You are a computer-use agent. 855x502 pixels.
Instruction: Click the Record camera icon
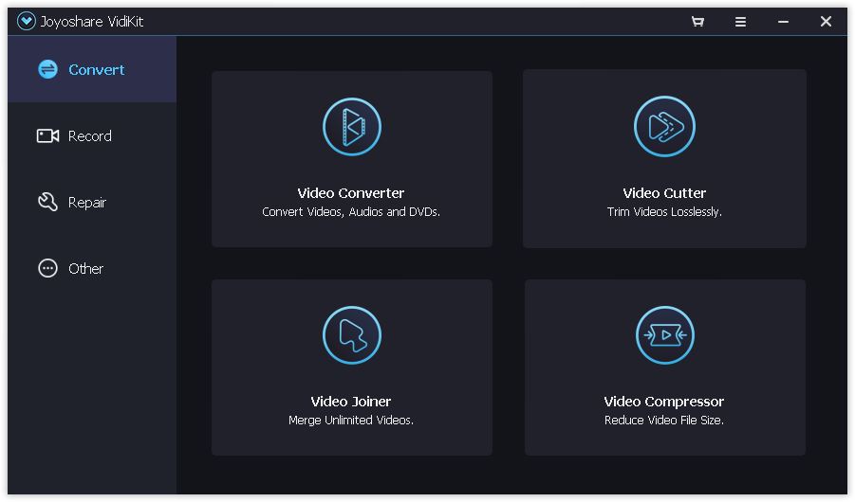click(x=48, y=135)
